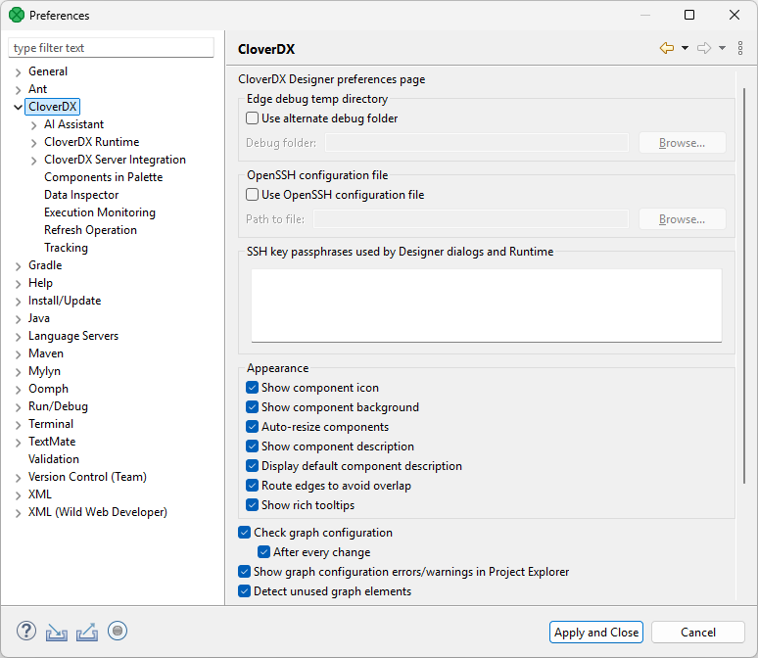Select the Oomph tree item
The width and height of the screenshot is (758, 658).
tap(48, 389)
